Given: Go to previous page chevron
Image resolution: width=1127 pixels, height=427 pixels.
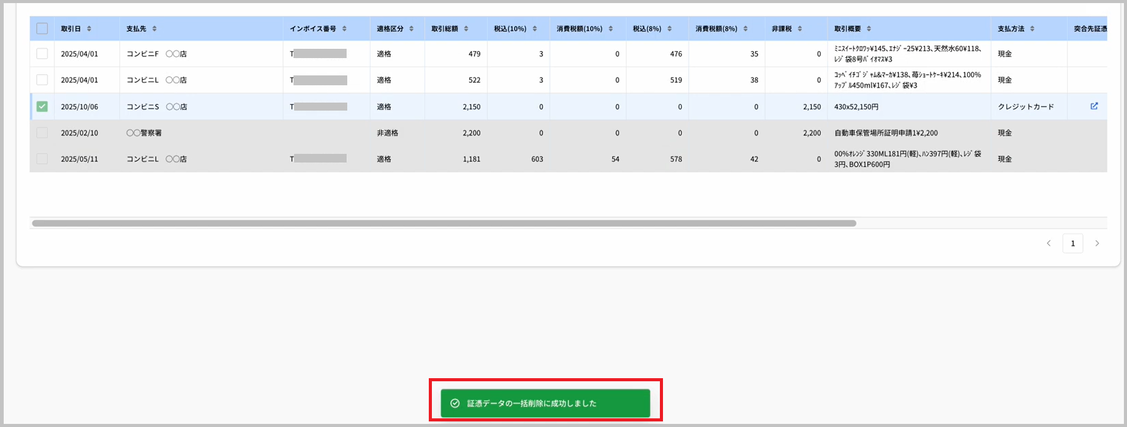Looking at the screenshot, I should pos(1049,243).
